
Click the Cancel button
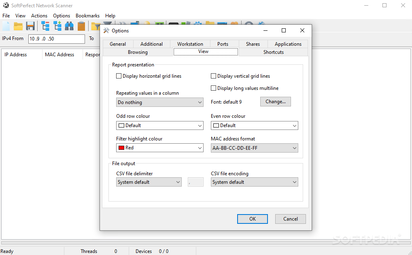click(290, 219)
